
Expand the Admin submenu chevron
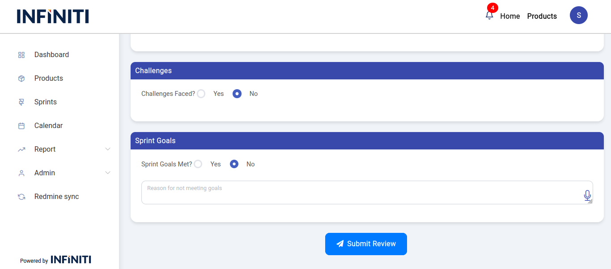point(108,173)
